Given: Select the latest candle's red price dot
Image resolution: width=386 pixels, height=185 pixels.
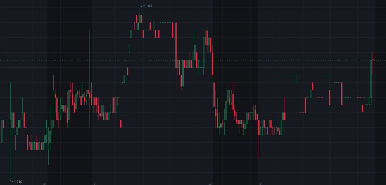Looking at the screenshot, I should click(x=373, y=60).
